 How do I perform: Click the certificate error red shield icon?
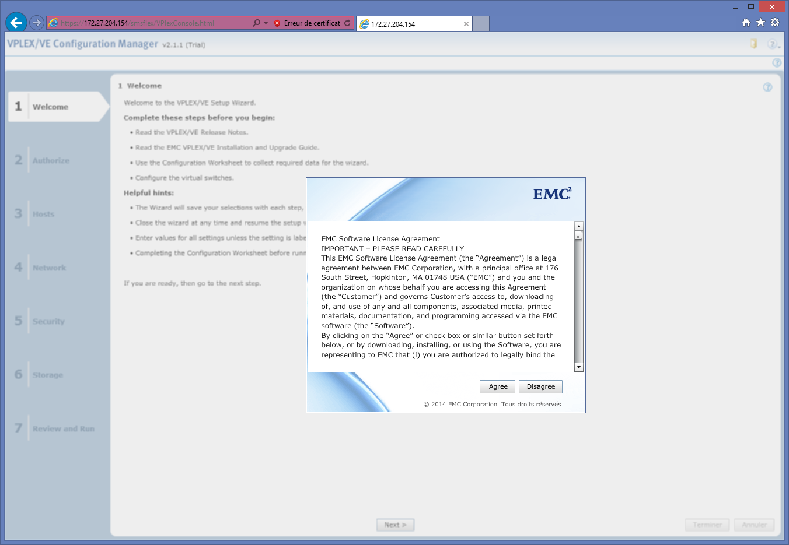point(277,23)
